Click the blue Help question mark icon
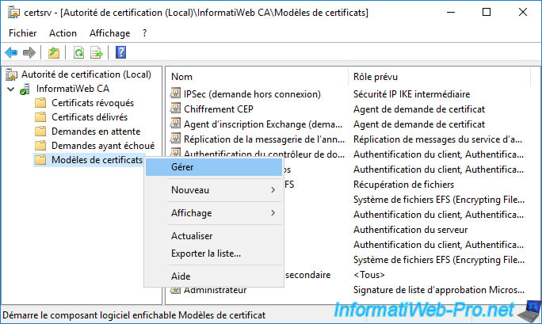This screenshot has width=542, height=324. pos(121,52)
